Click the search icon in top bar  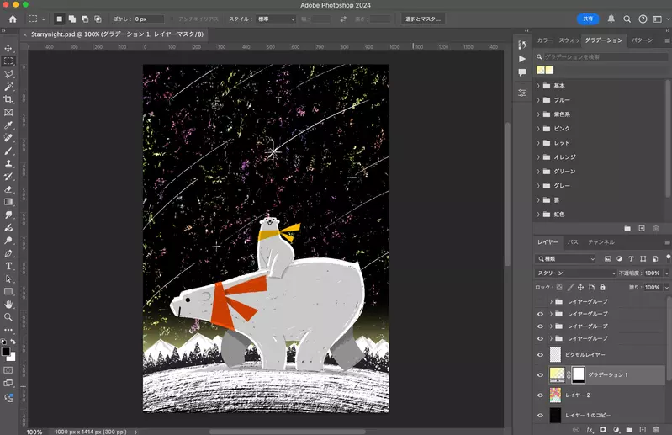tap(627, 19)
